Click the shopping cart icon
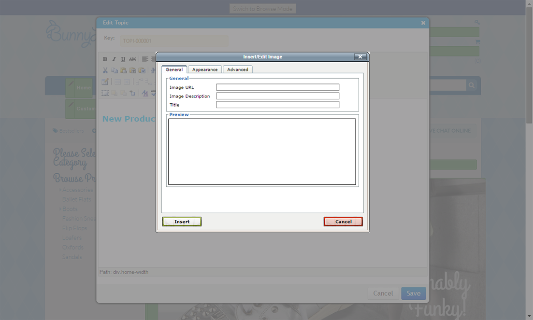The image size is (533, 320). point(477,42)
